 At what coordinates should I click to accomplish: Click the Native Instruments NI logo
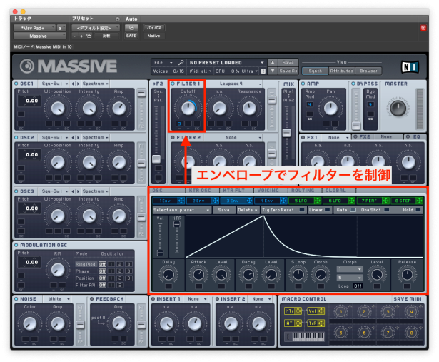(410, 66)
